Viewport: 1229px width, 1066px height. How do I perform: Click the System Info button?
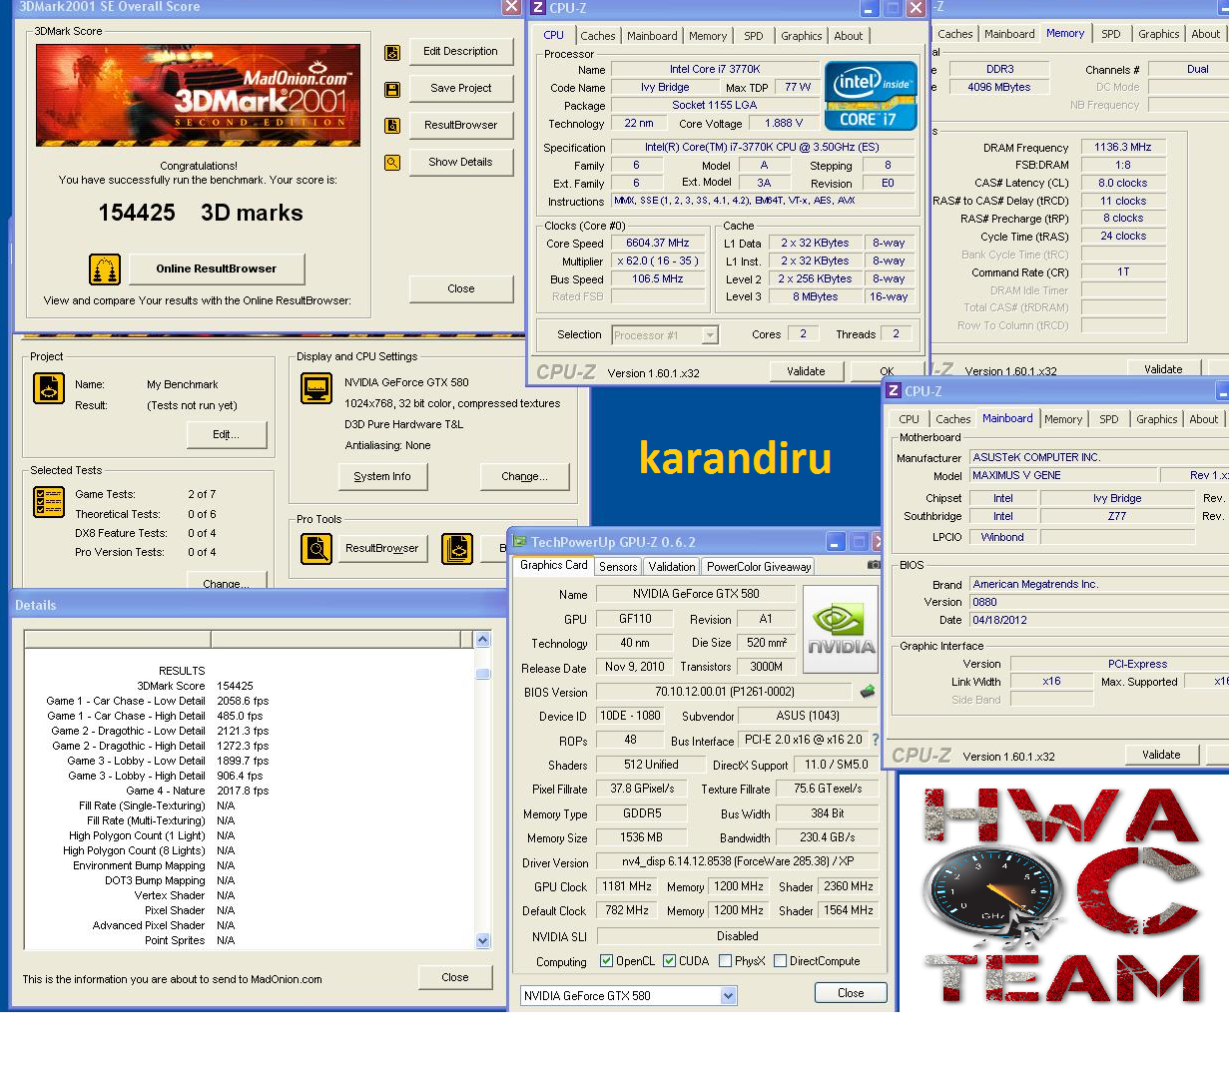(x=382, y=477)
